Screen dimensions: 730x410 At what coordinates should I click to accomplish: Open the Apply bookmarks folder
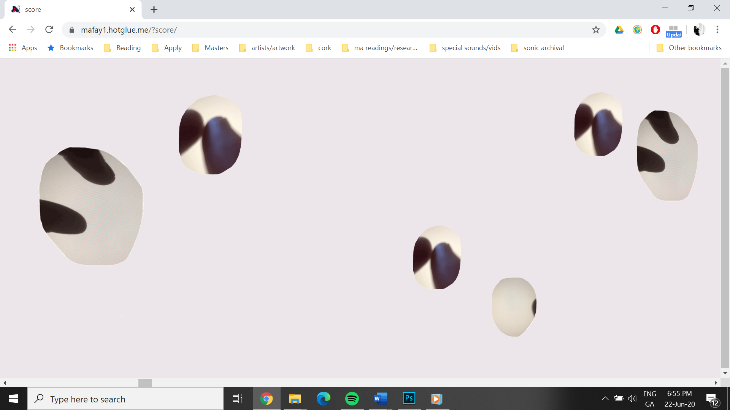coord(167,48)
